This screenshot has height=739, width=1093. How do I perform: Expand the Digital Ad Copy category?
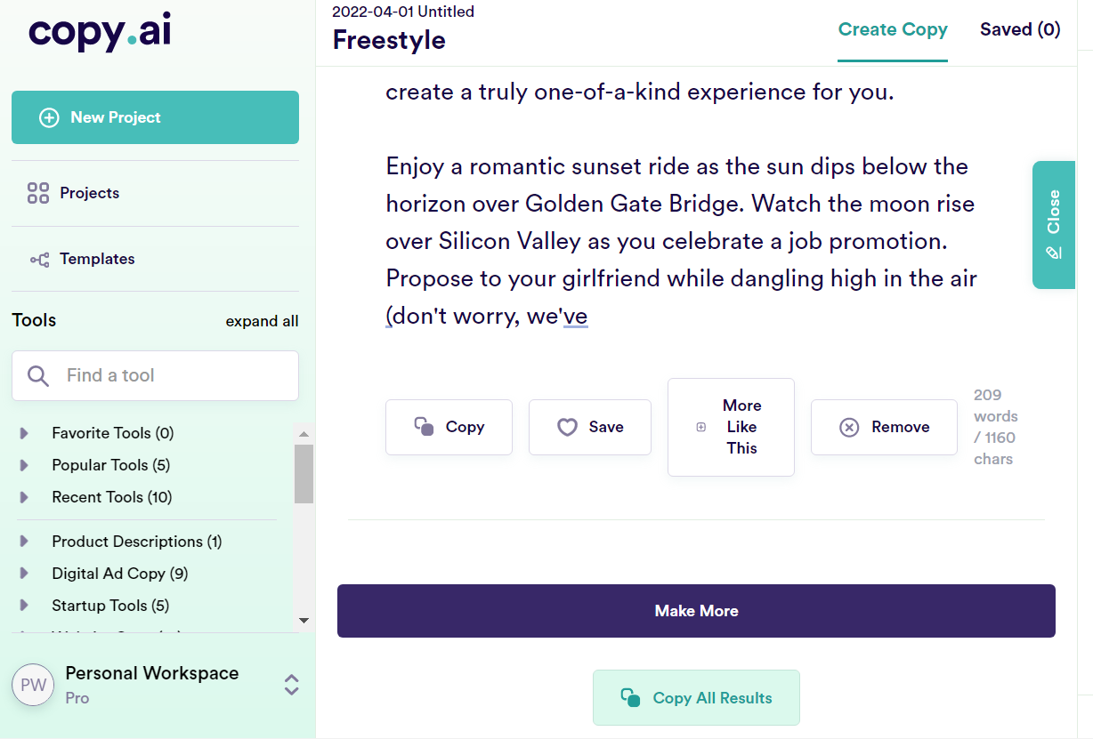tap(24, 574)
